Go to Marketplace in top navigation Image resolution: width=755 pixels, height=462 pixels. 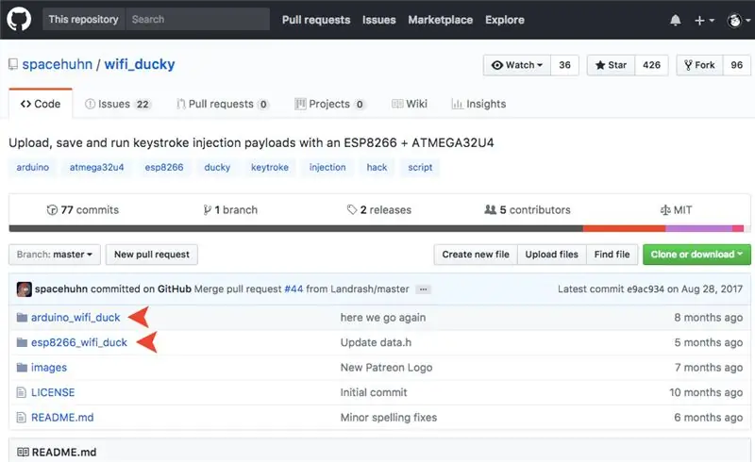coord(440,20)
